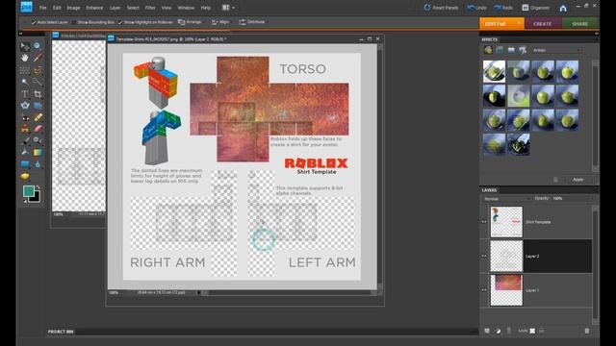616x346 pixels.
Task: Select the Gradient tool
Action: coord(38,152)
